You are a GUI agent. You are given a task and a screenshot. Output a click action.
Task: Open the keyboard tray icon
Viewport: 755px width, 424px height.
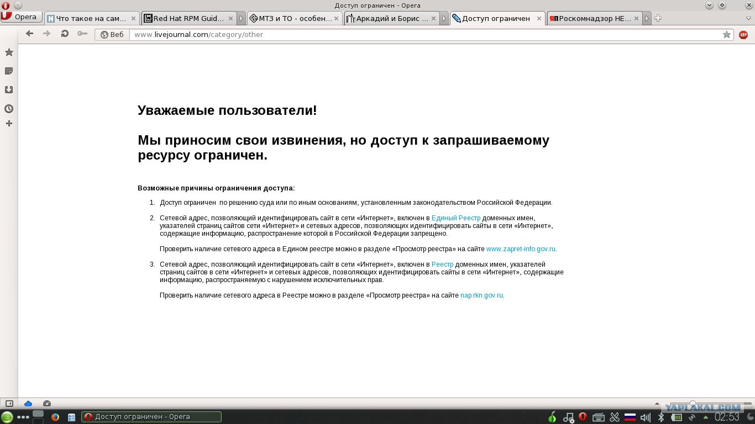[x=598, y=417]
